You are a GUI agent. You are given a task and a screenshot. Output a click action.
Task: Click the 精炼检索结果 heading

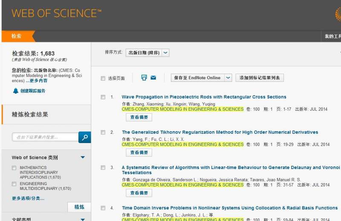click(30, 114)
